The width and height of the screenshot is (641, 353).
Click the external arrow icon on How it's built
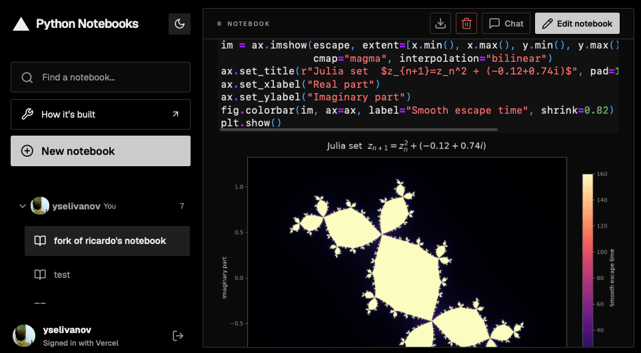tap(175, 114)
